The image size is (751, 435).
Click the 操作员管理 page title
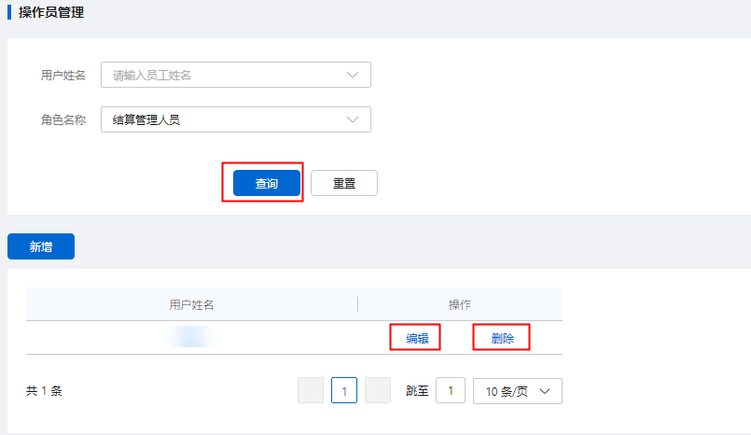coord(51,12)
